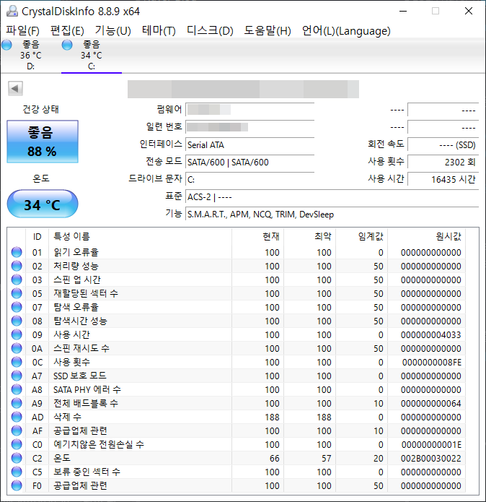
Task: Click the 건강 상태 label
Action: tap(40, 109)
